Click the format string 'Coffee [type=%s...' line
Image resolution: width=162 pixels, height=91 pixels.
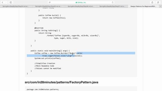[x=73, y=36]
